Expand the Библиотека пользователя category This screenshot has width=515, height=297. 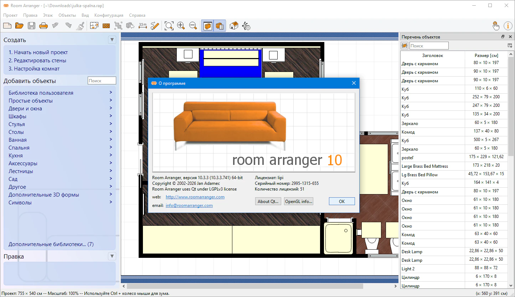click(60, 93)
